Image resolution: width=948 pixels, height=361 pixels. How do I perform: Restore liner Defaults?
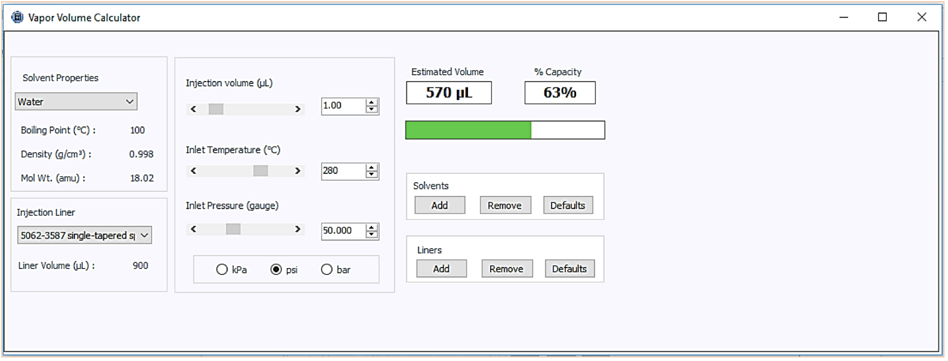569,269
